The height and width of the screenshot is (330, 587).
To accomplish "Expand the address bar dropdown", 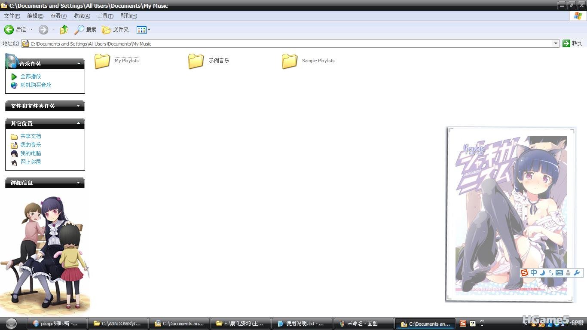I will pos(556,43).
